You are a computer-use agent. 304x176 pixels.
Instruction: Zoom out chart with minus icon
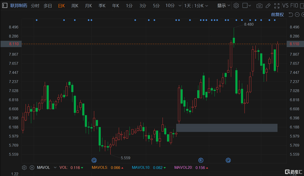(297, 15)
